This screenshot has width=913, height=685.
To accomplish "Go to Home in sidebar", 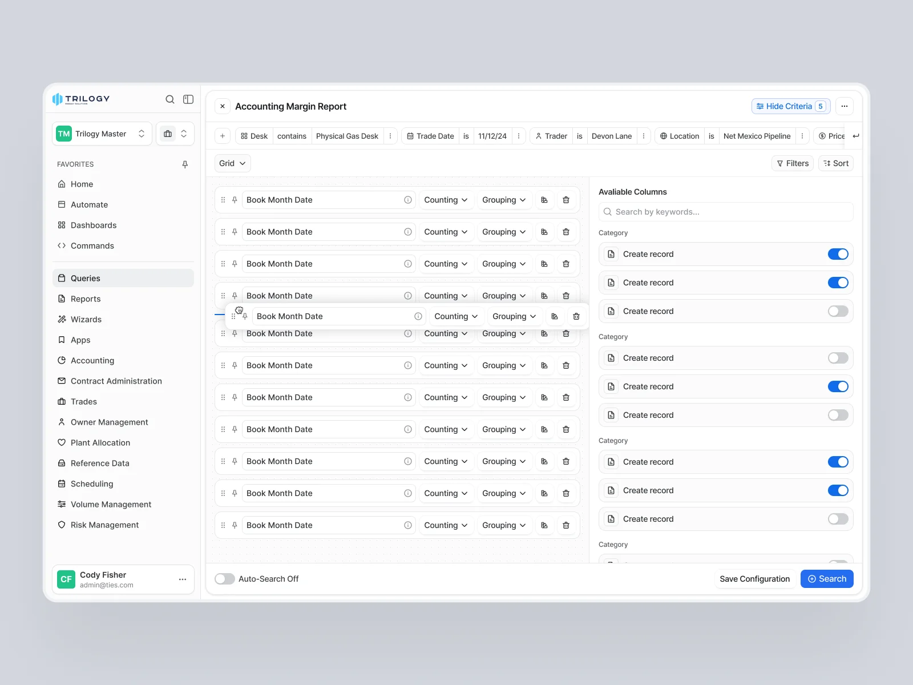I will click(123, 184).
